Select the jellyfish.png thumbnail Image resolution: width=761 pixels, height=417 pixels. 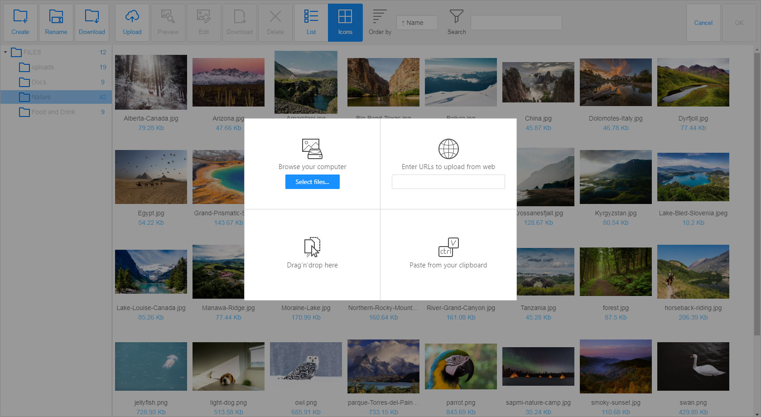[151, 366]
